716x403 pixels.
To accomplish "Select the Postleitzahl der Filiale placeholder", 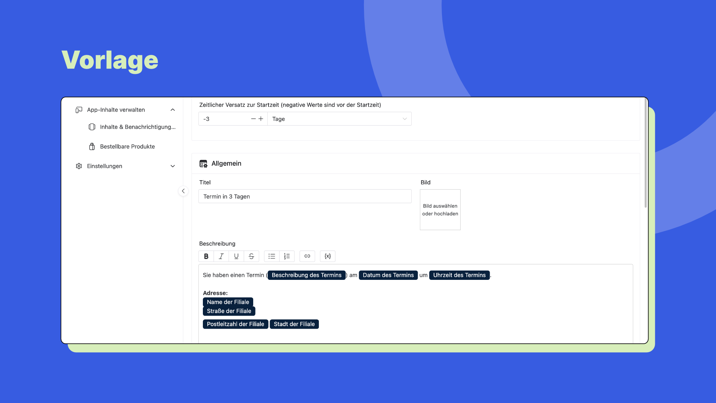I will [x=235, y=324].
